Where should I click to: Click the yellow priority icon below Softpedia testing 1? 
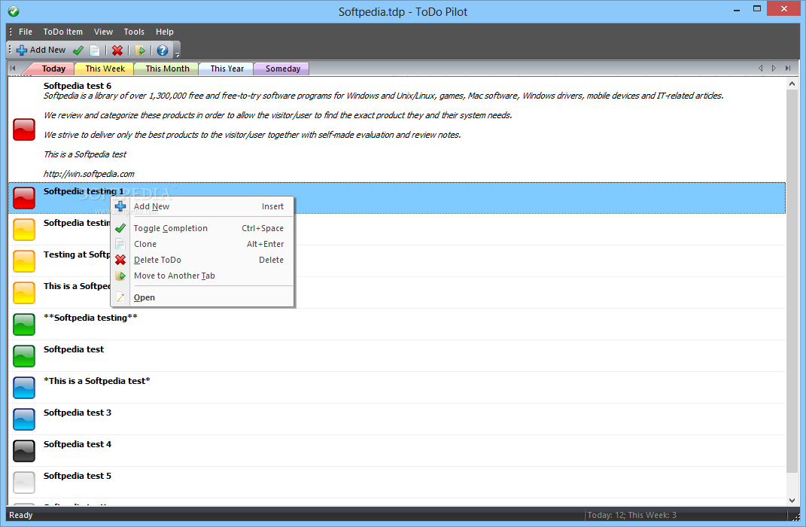pyautogui.click(x=23, y=230)
